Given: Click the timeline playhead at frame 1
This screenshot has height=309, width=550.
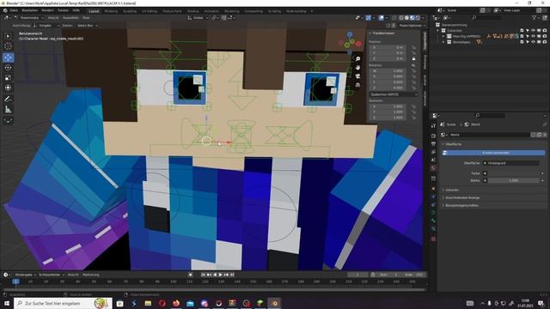Looking at the screenshot, I should click(15, 282).
